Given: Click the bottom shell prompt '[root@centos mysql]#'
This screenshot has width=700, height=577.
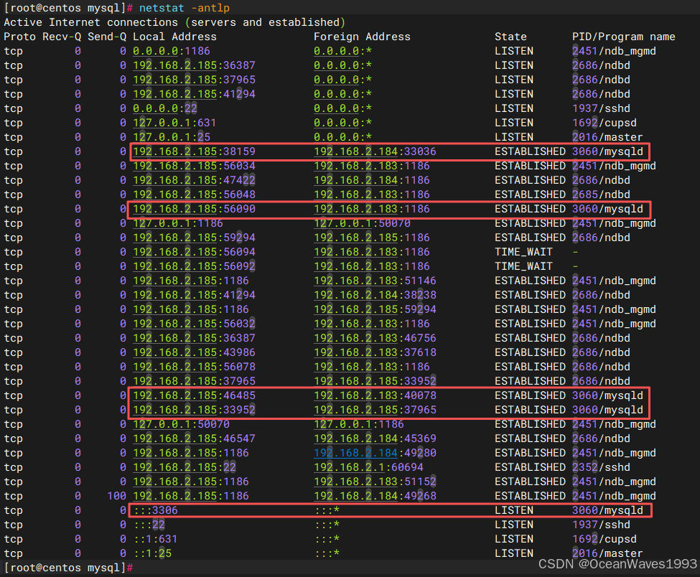Looking at the screenshot, I should (x=68, y=568).
